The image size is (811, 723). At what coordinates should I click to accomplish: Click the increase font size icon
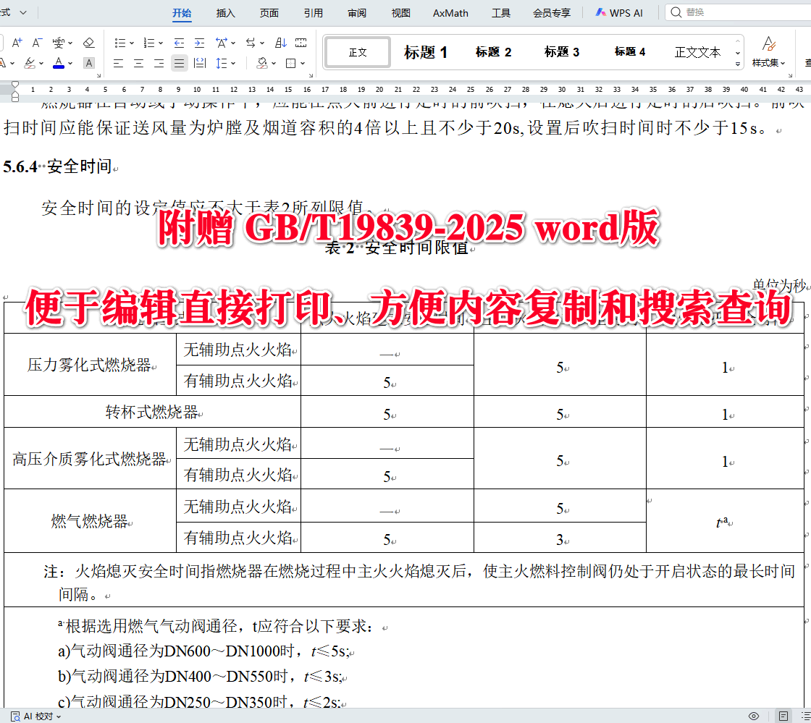[16, 42]
